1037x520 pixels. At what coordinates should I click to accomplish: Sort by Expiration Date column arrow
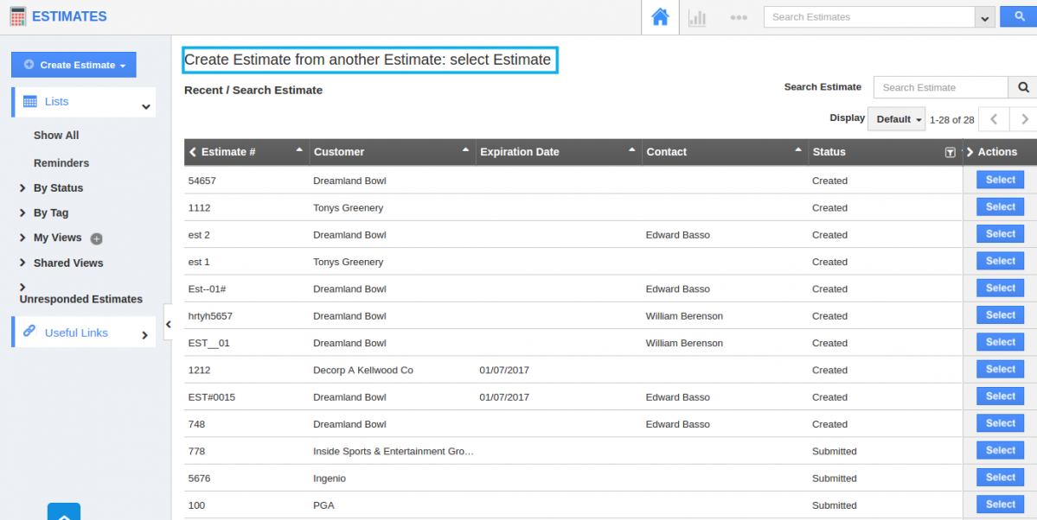[631, 150]
